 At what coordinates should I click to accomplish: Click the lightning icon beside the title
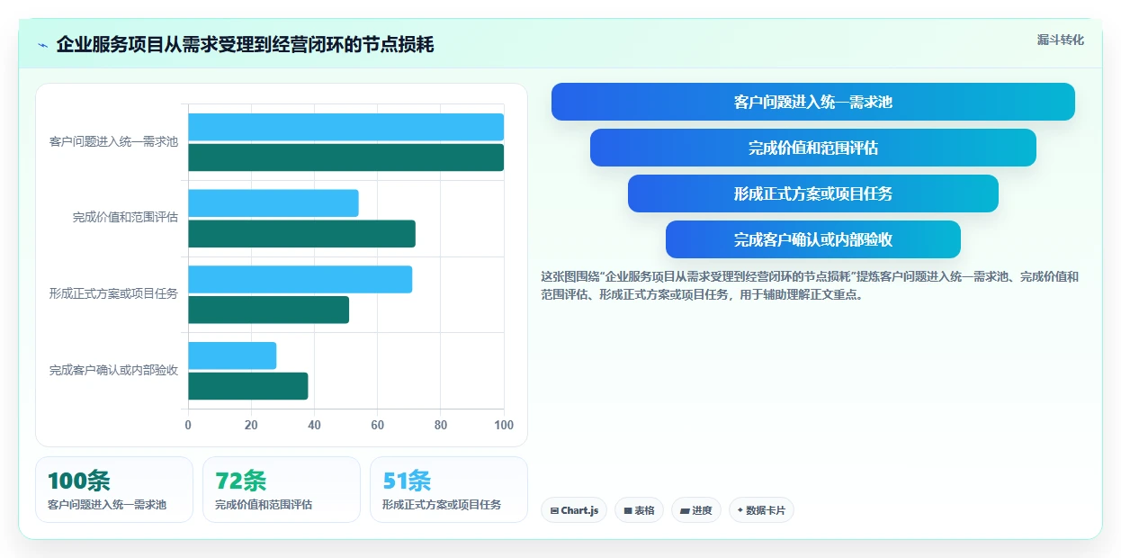click(42, 45)
